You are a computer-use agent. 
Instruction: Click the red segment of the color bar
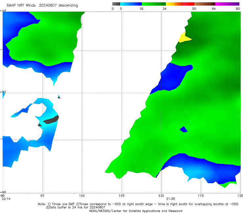pos(188,4)
